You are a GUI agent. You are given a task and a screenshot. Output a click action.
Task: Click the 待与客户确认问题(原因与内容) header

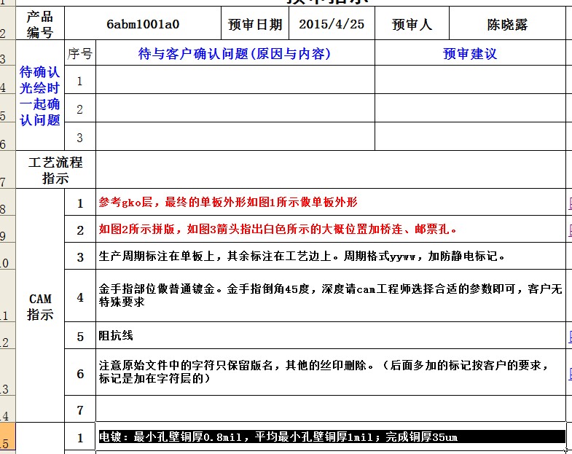235,53
